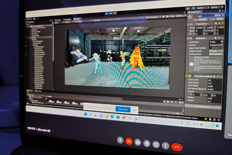Click the Add Component button
The image size is (232, 155).
[202, 107]
